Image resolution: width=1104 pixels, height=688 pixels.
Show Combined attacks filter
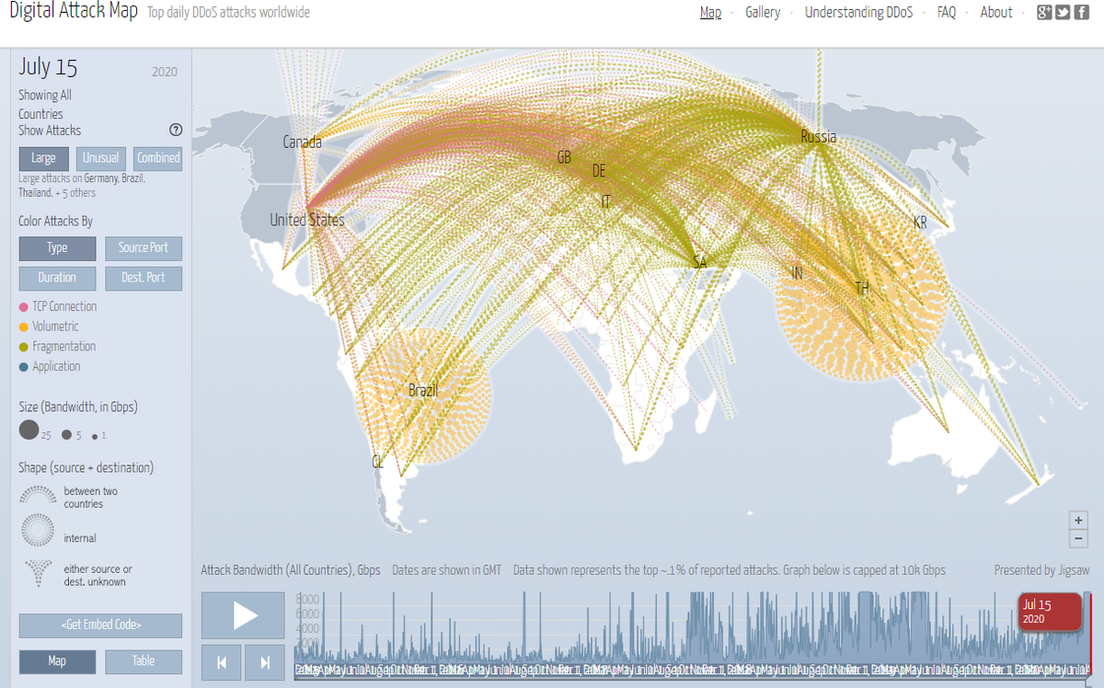(x=158, y=158)
